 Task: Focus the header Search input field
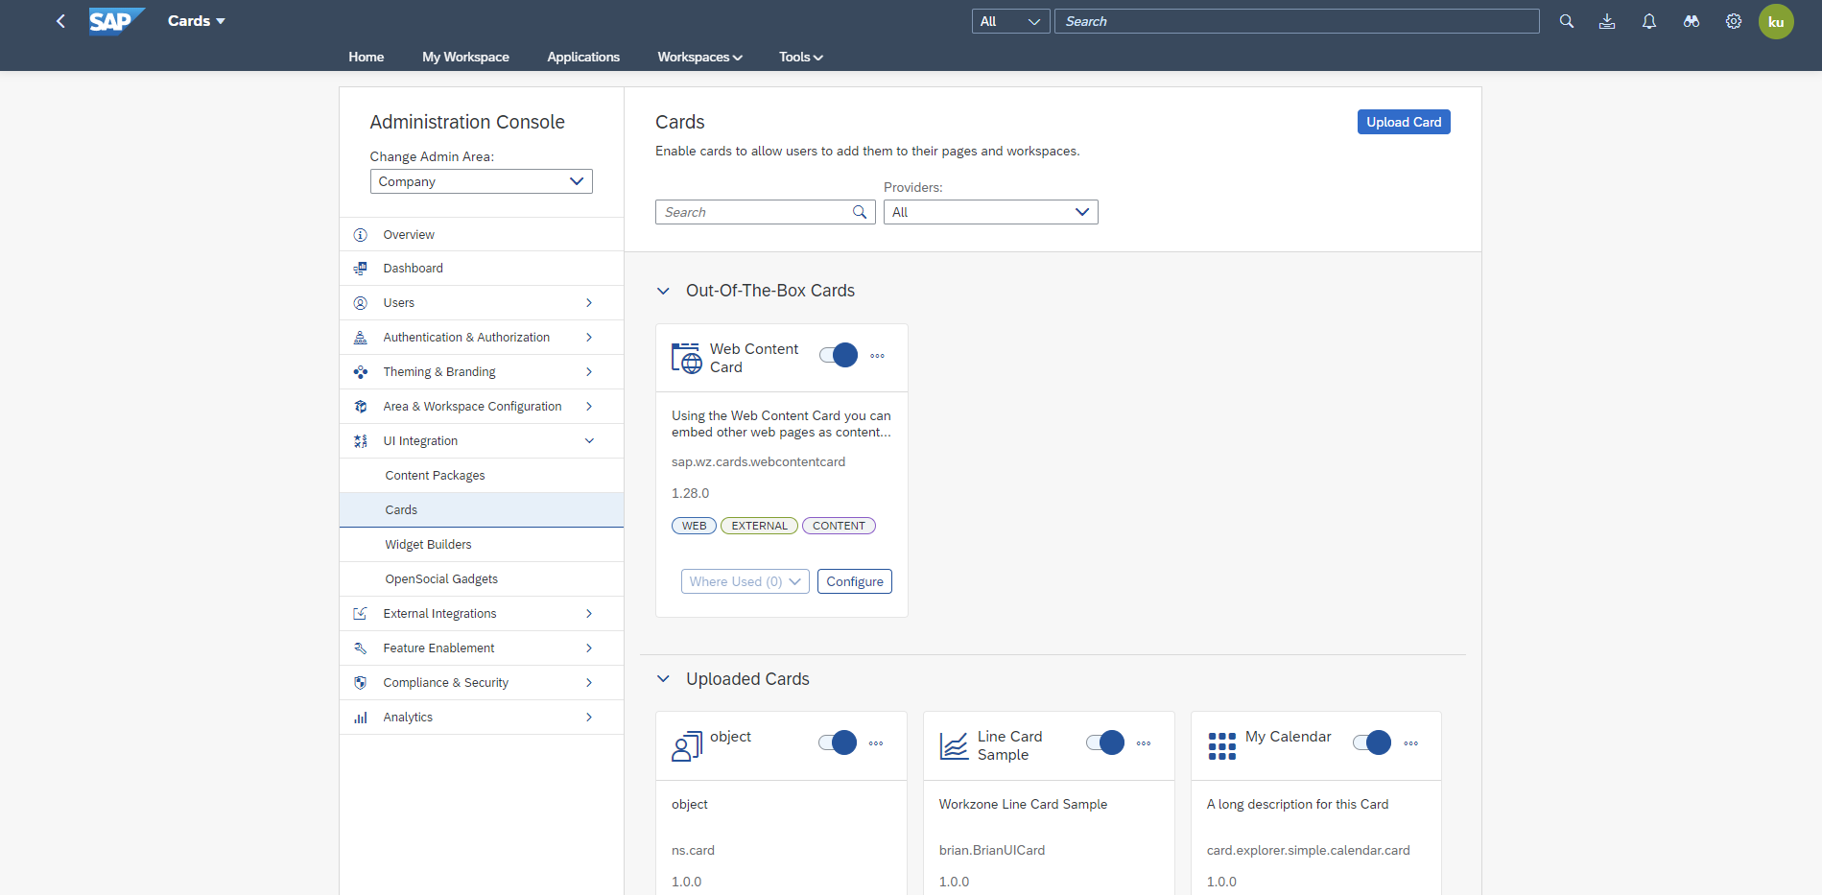pyautogui.click(x=1297, y=21)
